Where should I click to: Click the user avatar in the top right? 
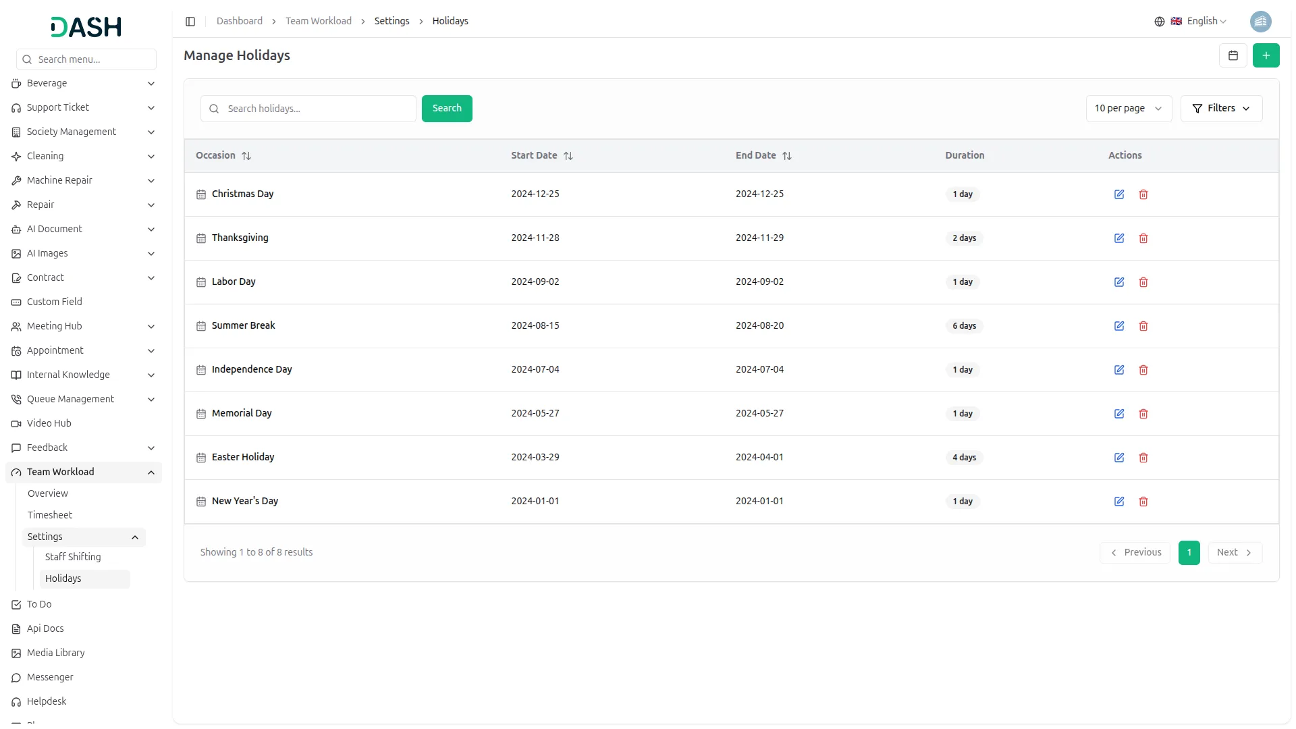point(1261,21)
